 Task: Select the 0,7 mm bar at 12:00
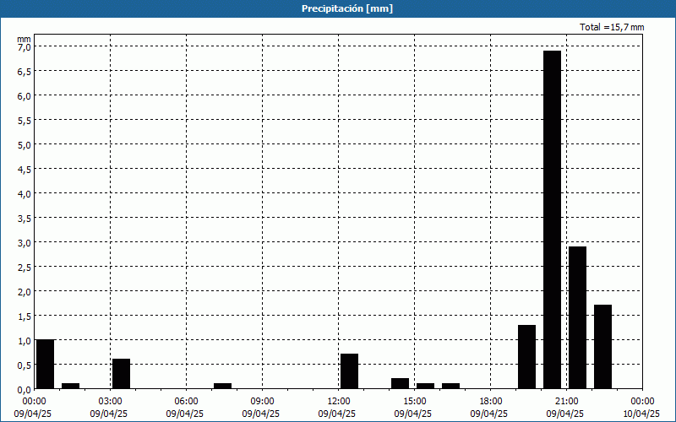pyautogui.click(x=349, y=371)
